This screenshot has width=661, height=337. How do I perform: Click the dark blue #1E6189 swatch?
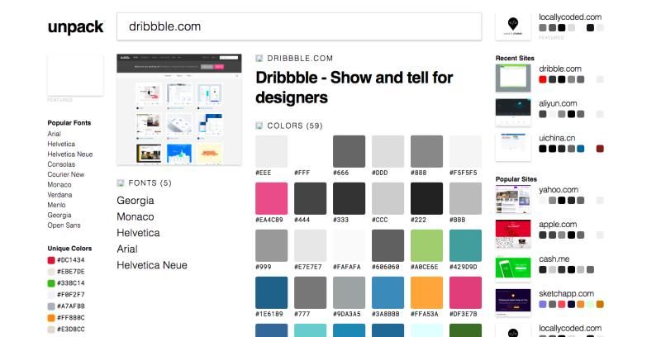[272, 292]
